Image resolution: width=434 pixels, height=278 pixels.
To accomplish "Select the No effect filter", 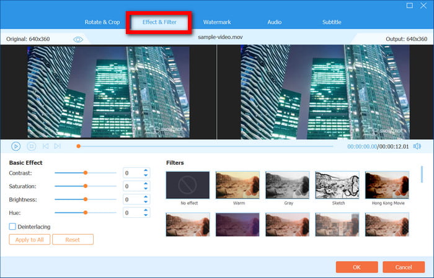I will 188,185.
